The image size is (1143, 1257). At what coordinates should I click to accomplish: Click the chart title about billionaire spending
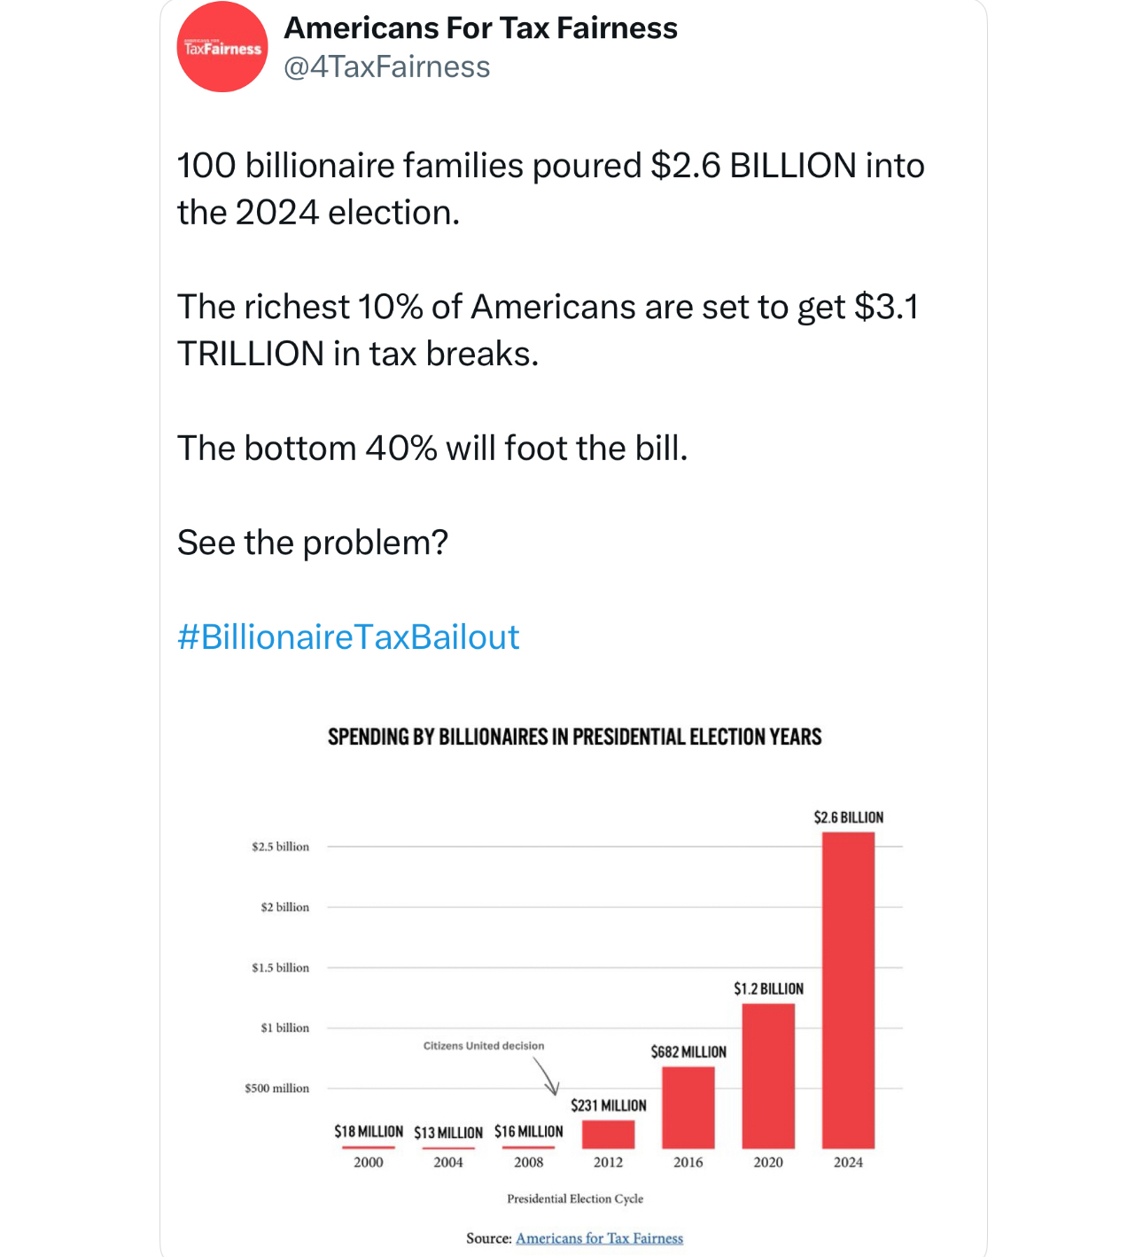(574, 738)
